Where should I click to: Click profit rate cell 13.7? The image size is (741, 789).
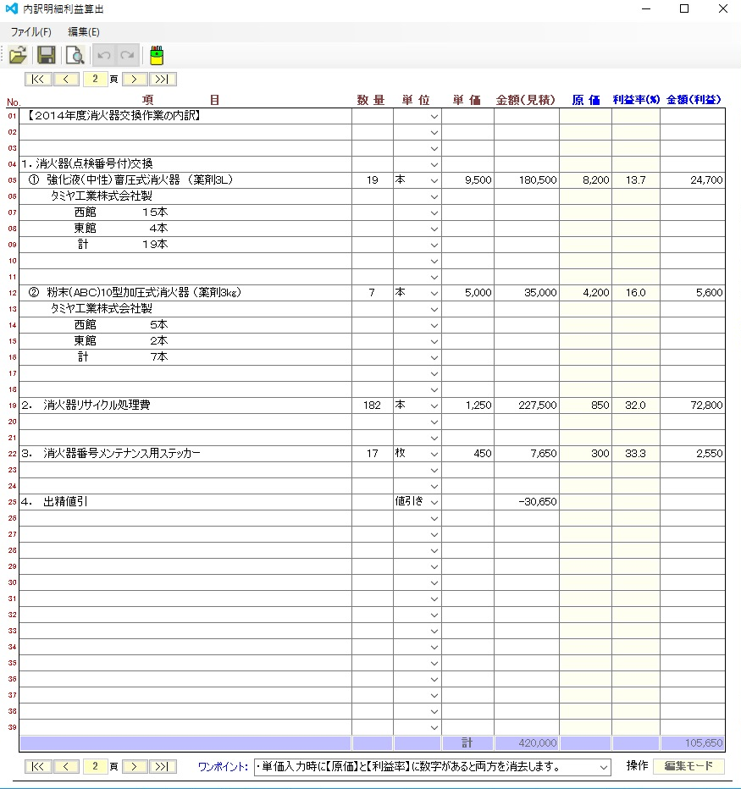(x=636, y=180)
